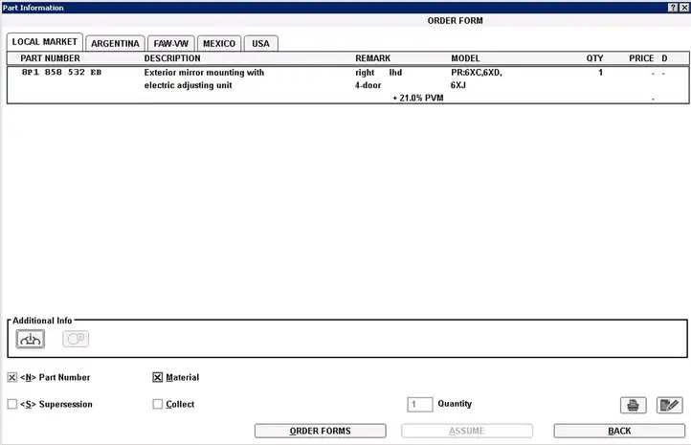Toggle the <N> Part Number checkbox

(12, 378)
